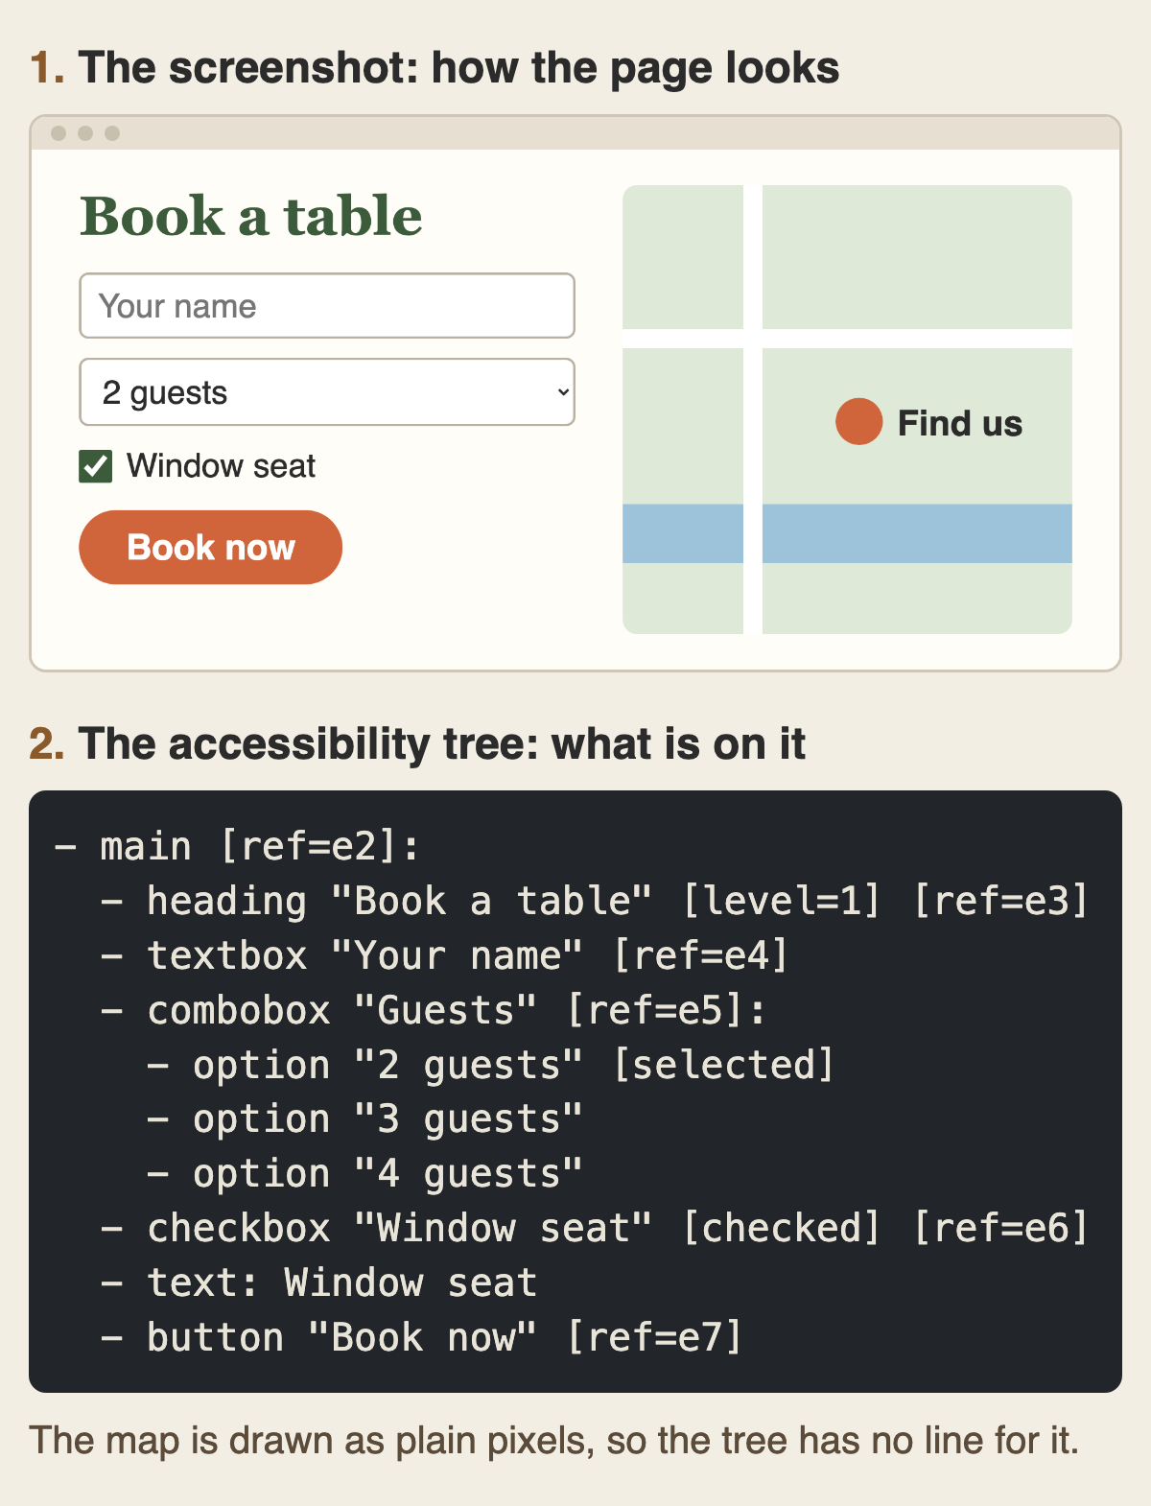The image size is (1151, 1506).
Task: Click the Book now button
Action: coord(211,547)
